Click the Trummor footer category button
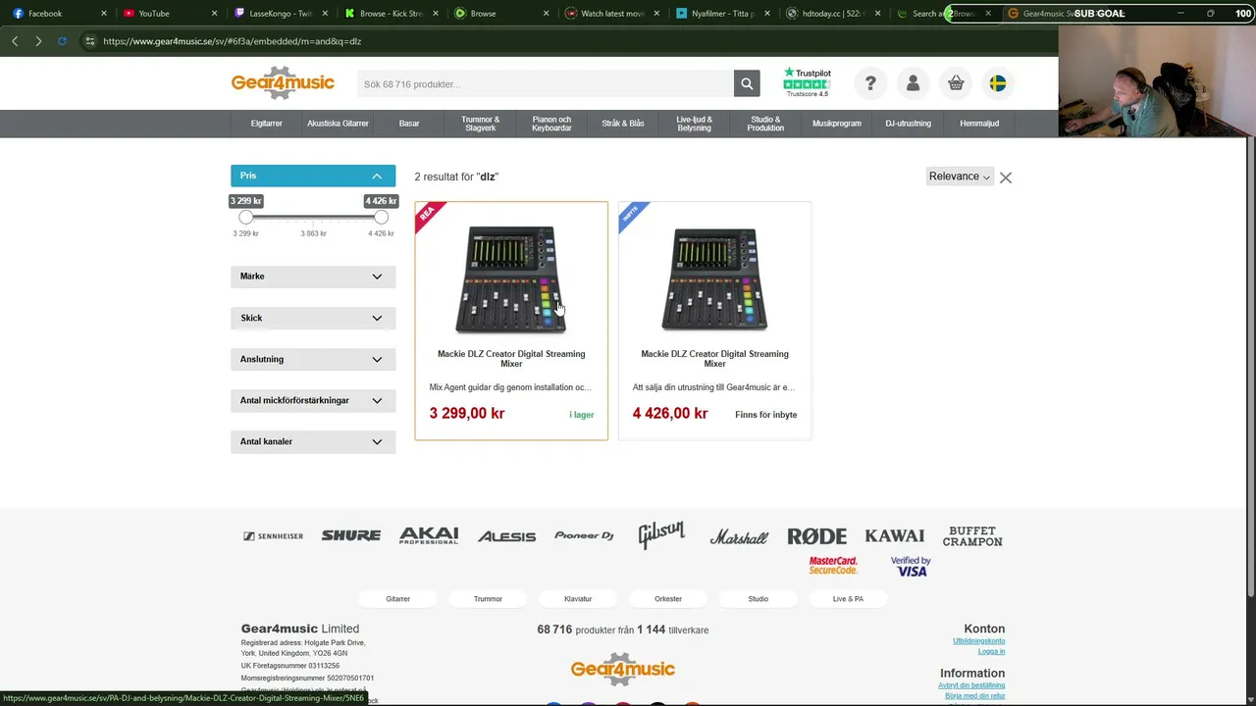Image resolution: width=1256 pixels, height=706 pixels. 488,599
